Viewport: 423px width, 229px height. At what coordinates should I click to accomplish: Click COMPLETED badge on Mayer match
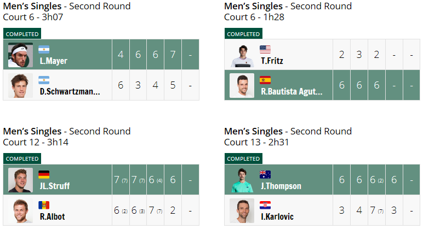point(22,34)
